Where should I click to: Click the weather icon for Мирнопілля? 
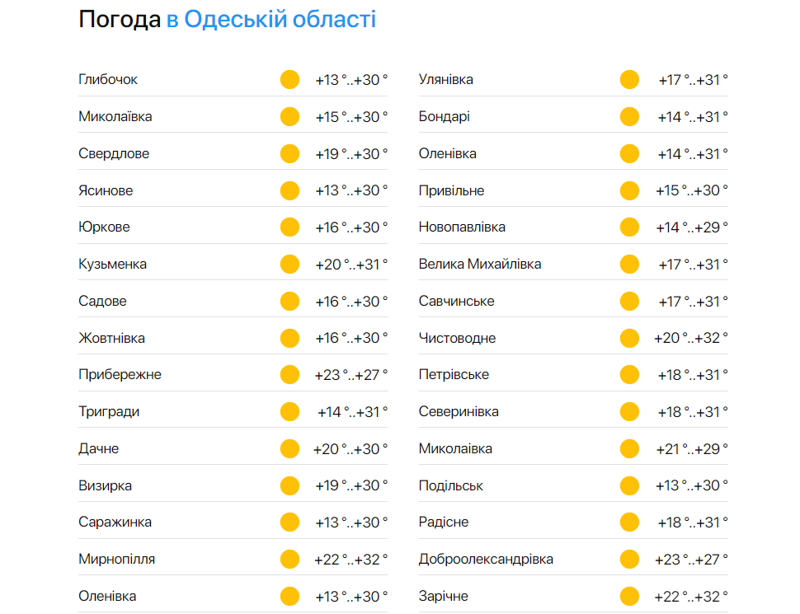point(289,558)
